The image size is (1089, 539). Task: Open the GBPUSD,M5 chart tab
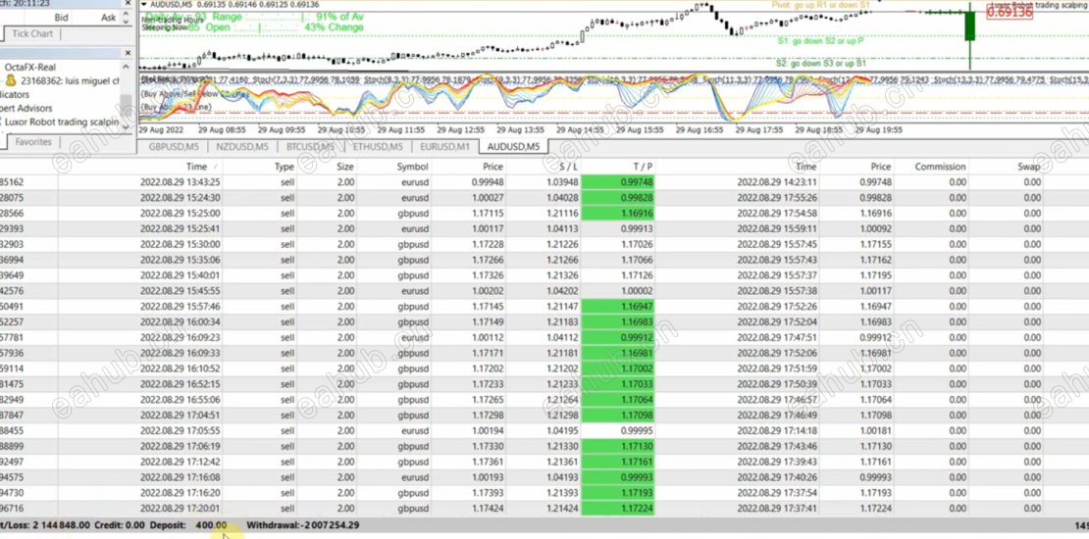click(x=175, y=146)
